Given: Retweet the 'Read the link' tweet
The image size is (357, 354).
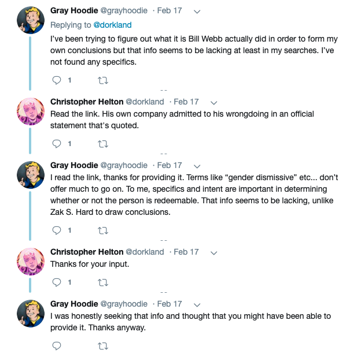Looking at the screenshot, I should pyautogui.click(x=103, y=144).
